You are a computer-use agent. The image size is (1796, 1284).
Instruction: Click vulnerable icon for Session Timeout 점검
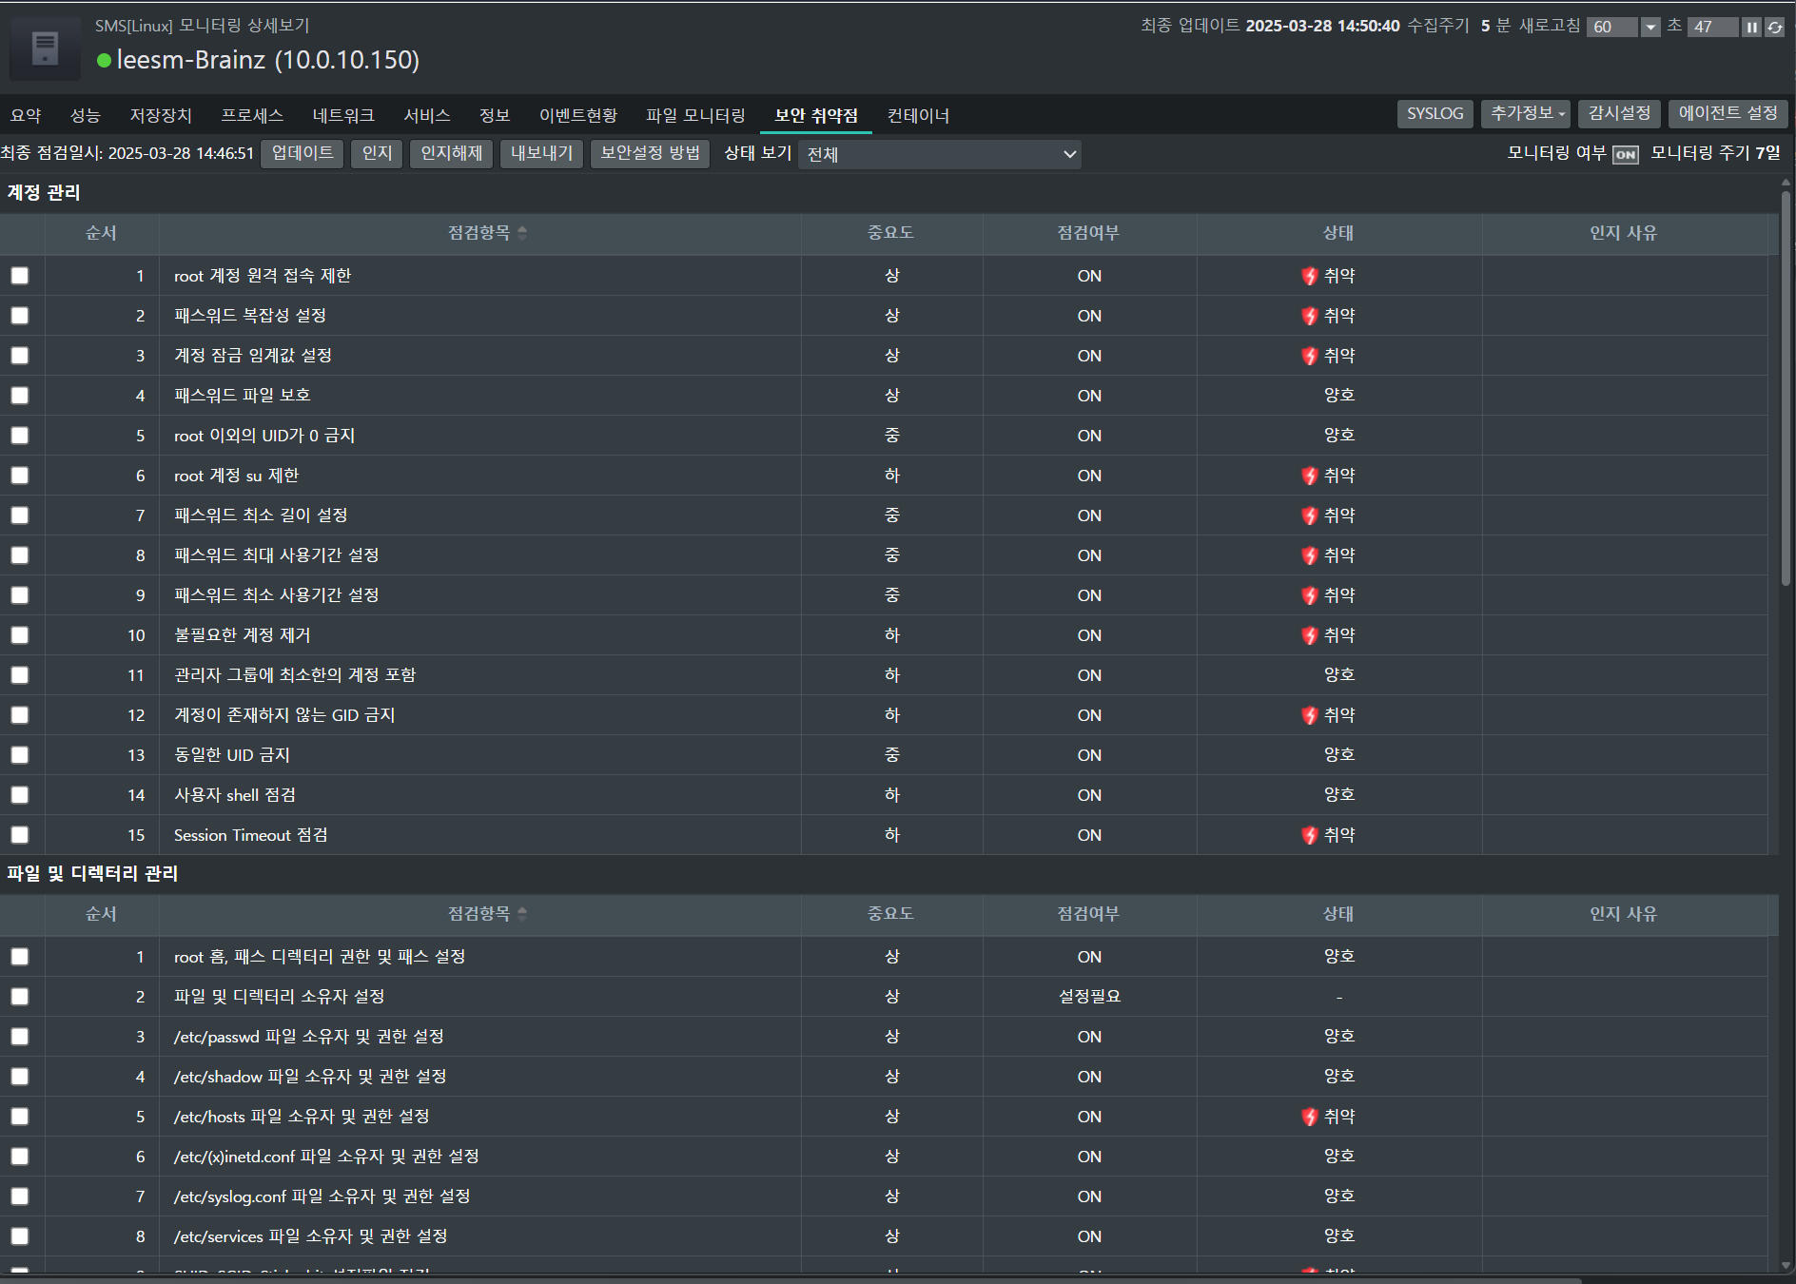(1310, 835)
